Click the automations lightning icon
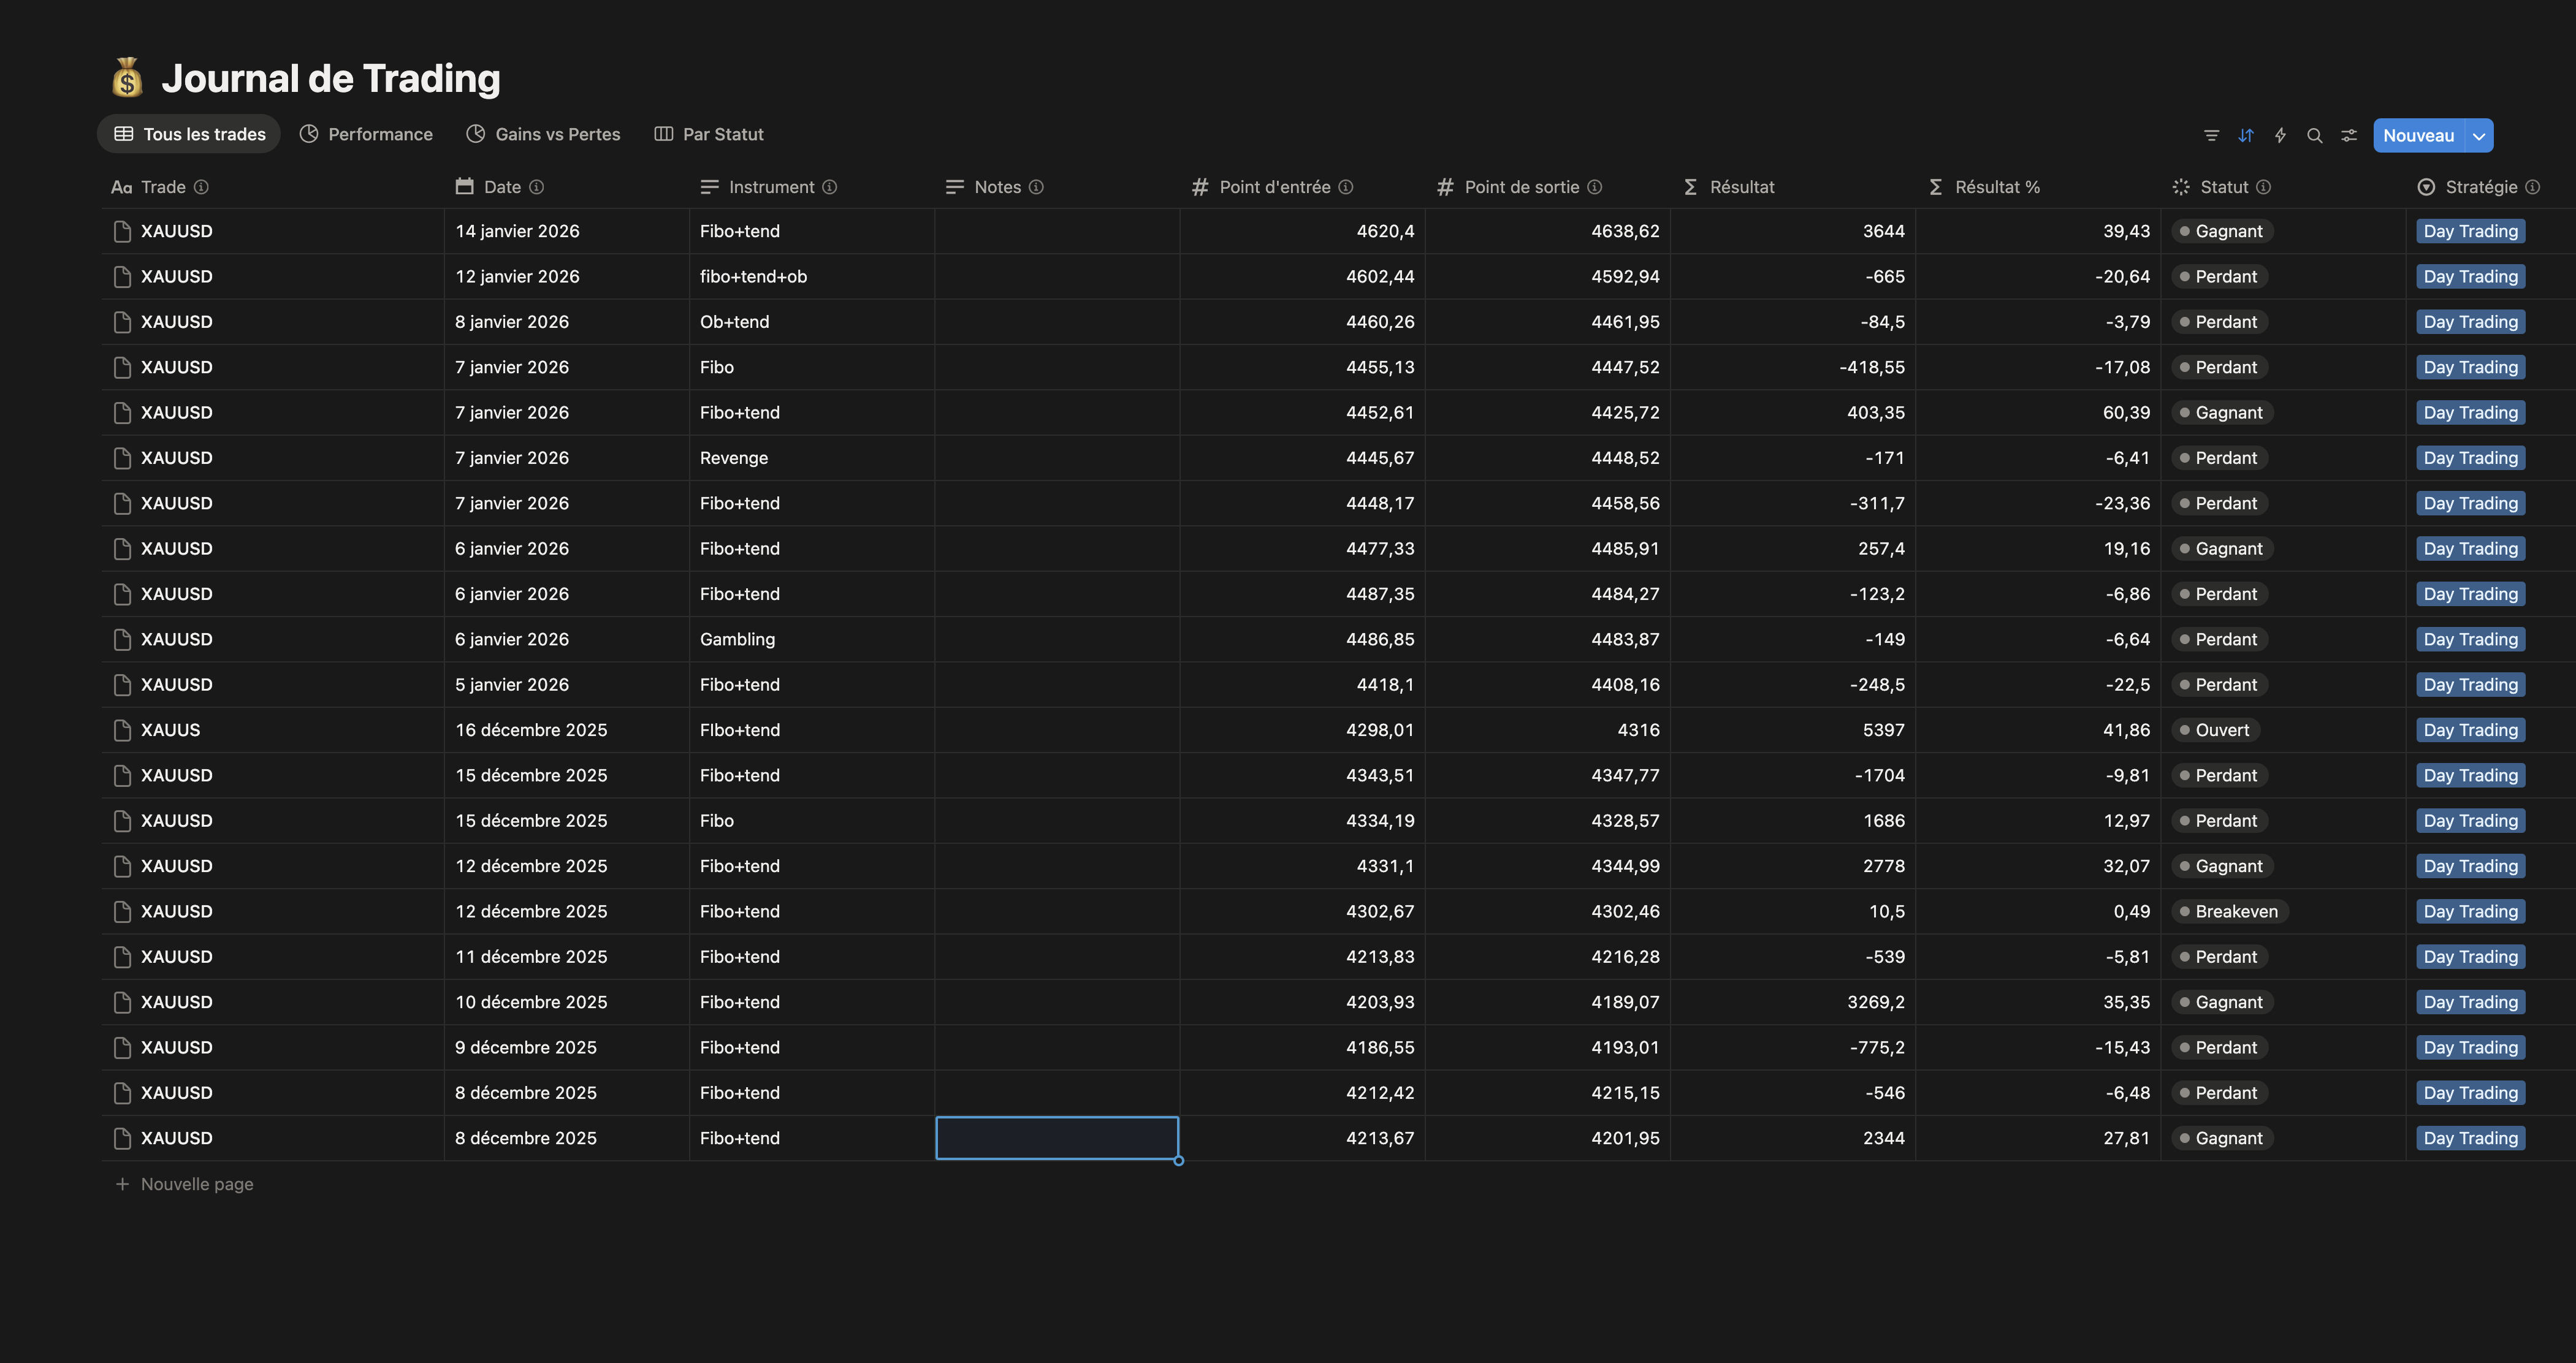This screenshot has height=1363, width=2576. tap(2280, 135)
